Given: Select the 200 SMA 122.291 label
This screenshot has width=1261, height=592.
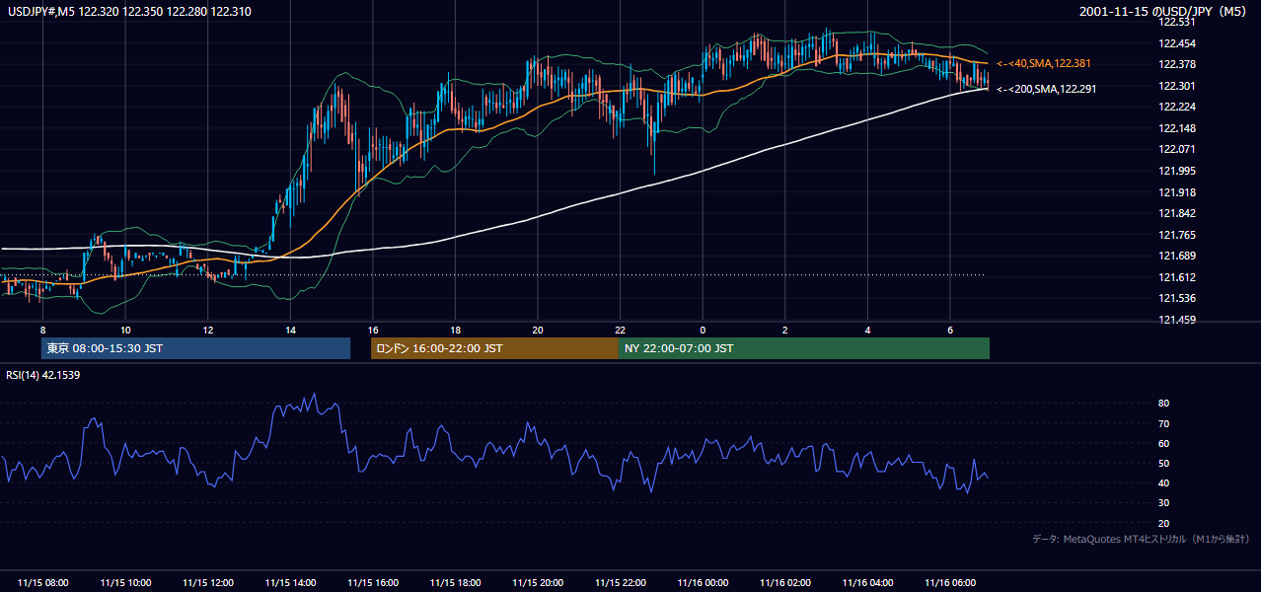Looking at the screenshot, I should click(1047, 89).
